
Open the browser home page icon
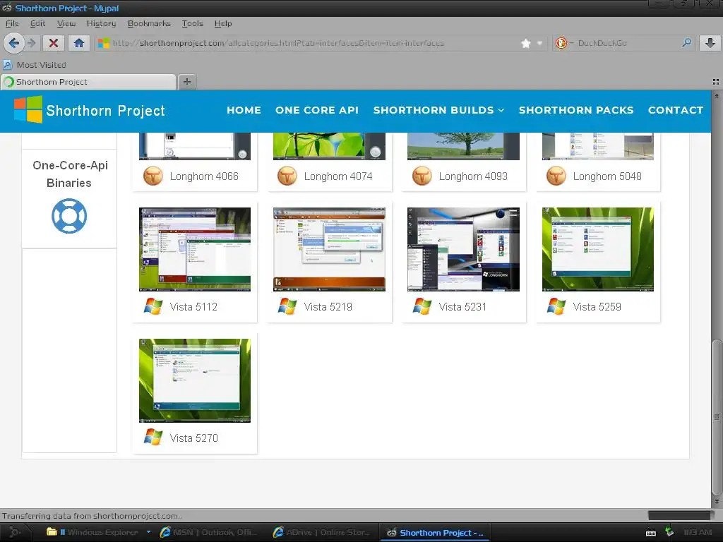(79, 43)
